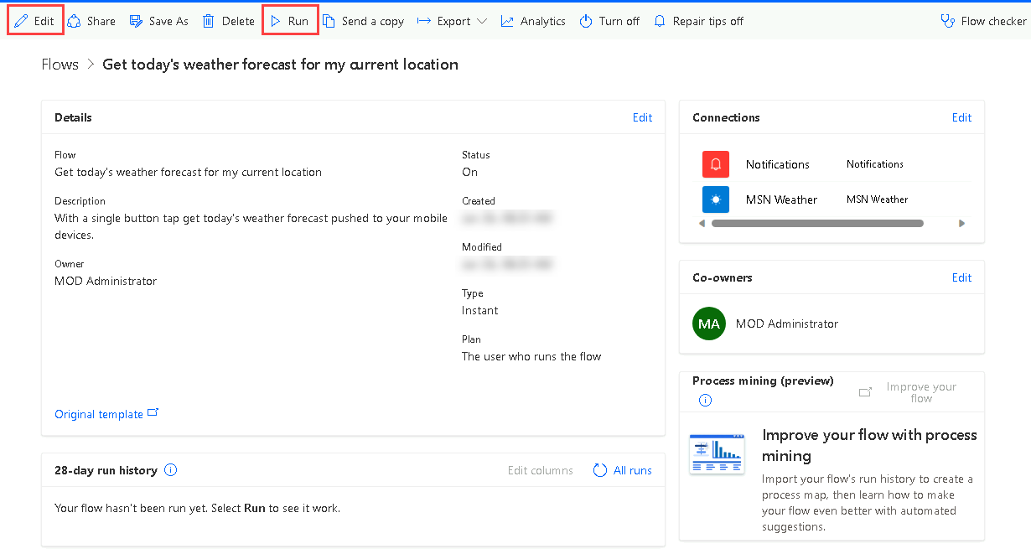The image size is (1031, 554).
Task: Open MSN Weather connection blue icon
Action: pyautogui.click(x=716, y=199)
